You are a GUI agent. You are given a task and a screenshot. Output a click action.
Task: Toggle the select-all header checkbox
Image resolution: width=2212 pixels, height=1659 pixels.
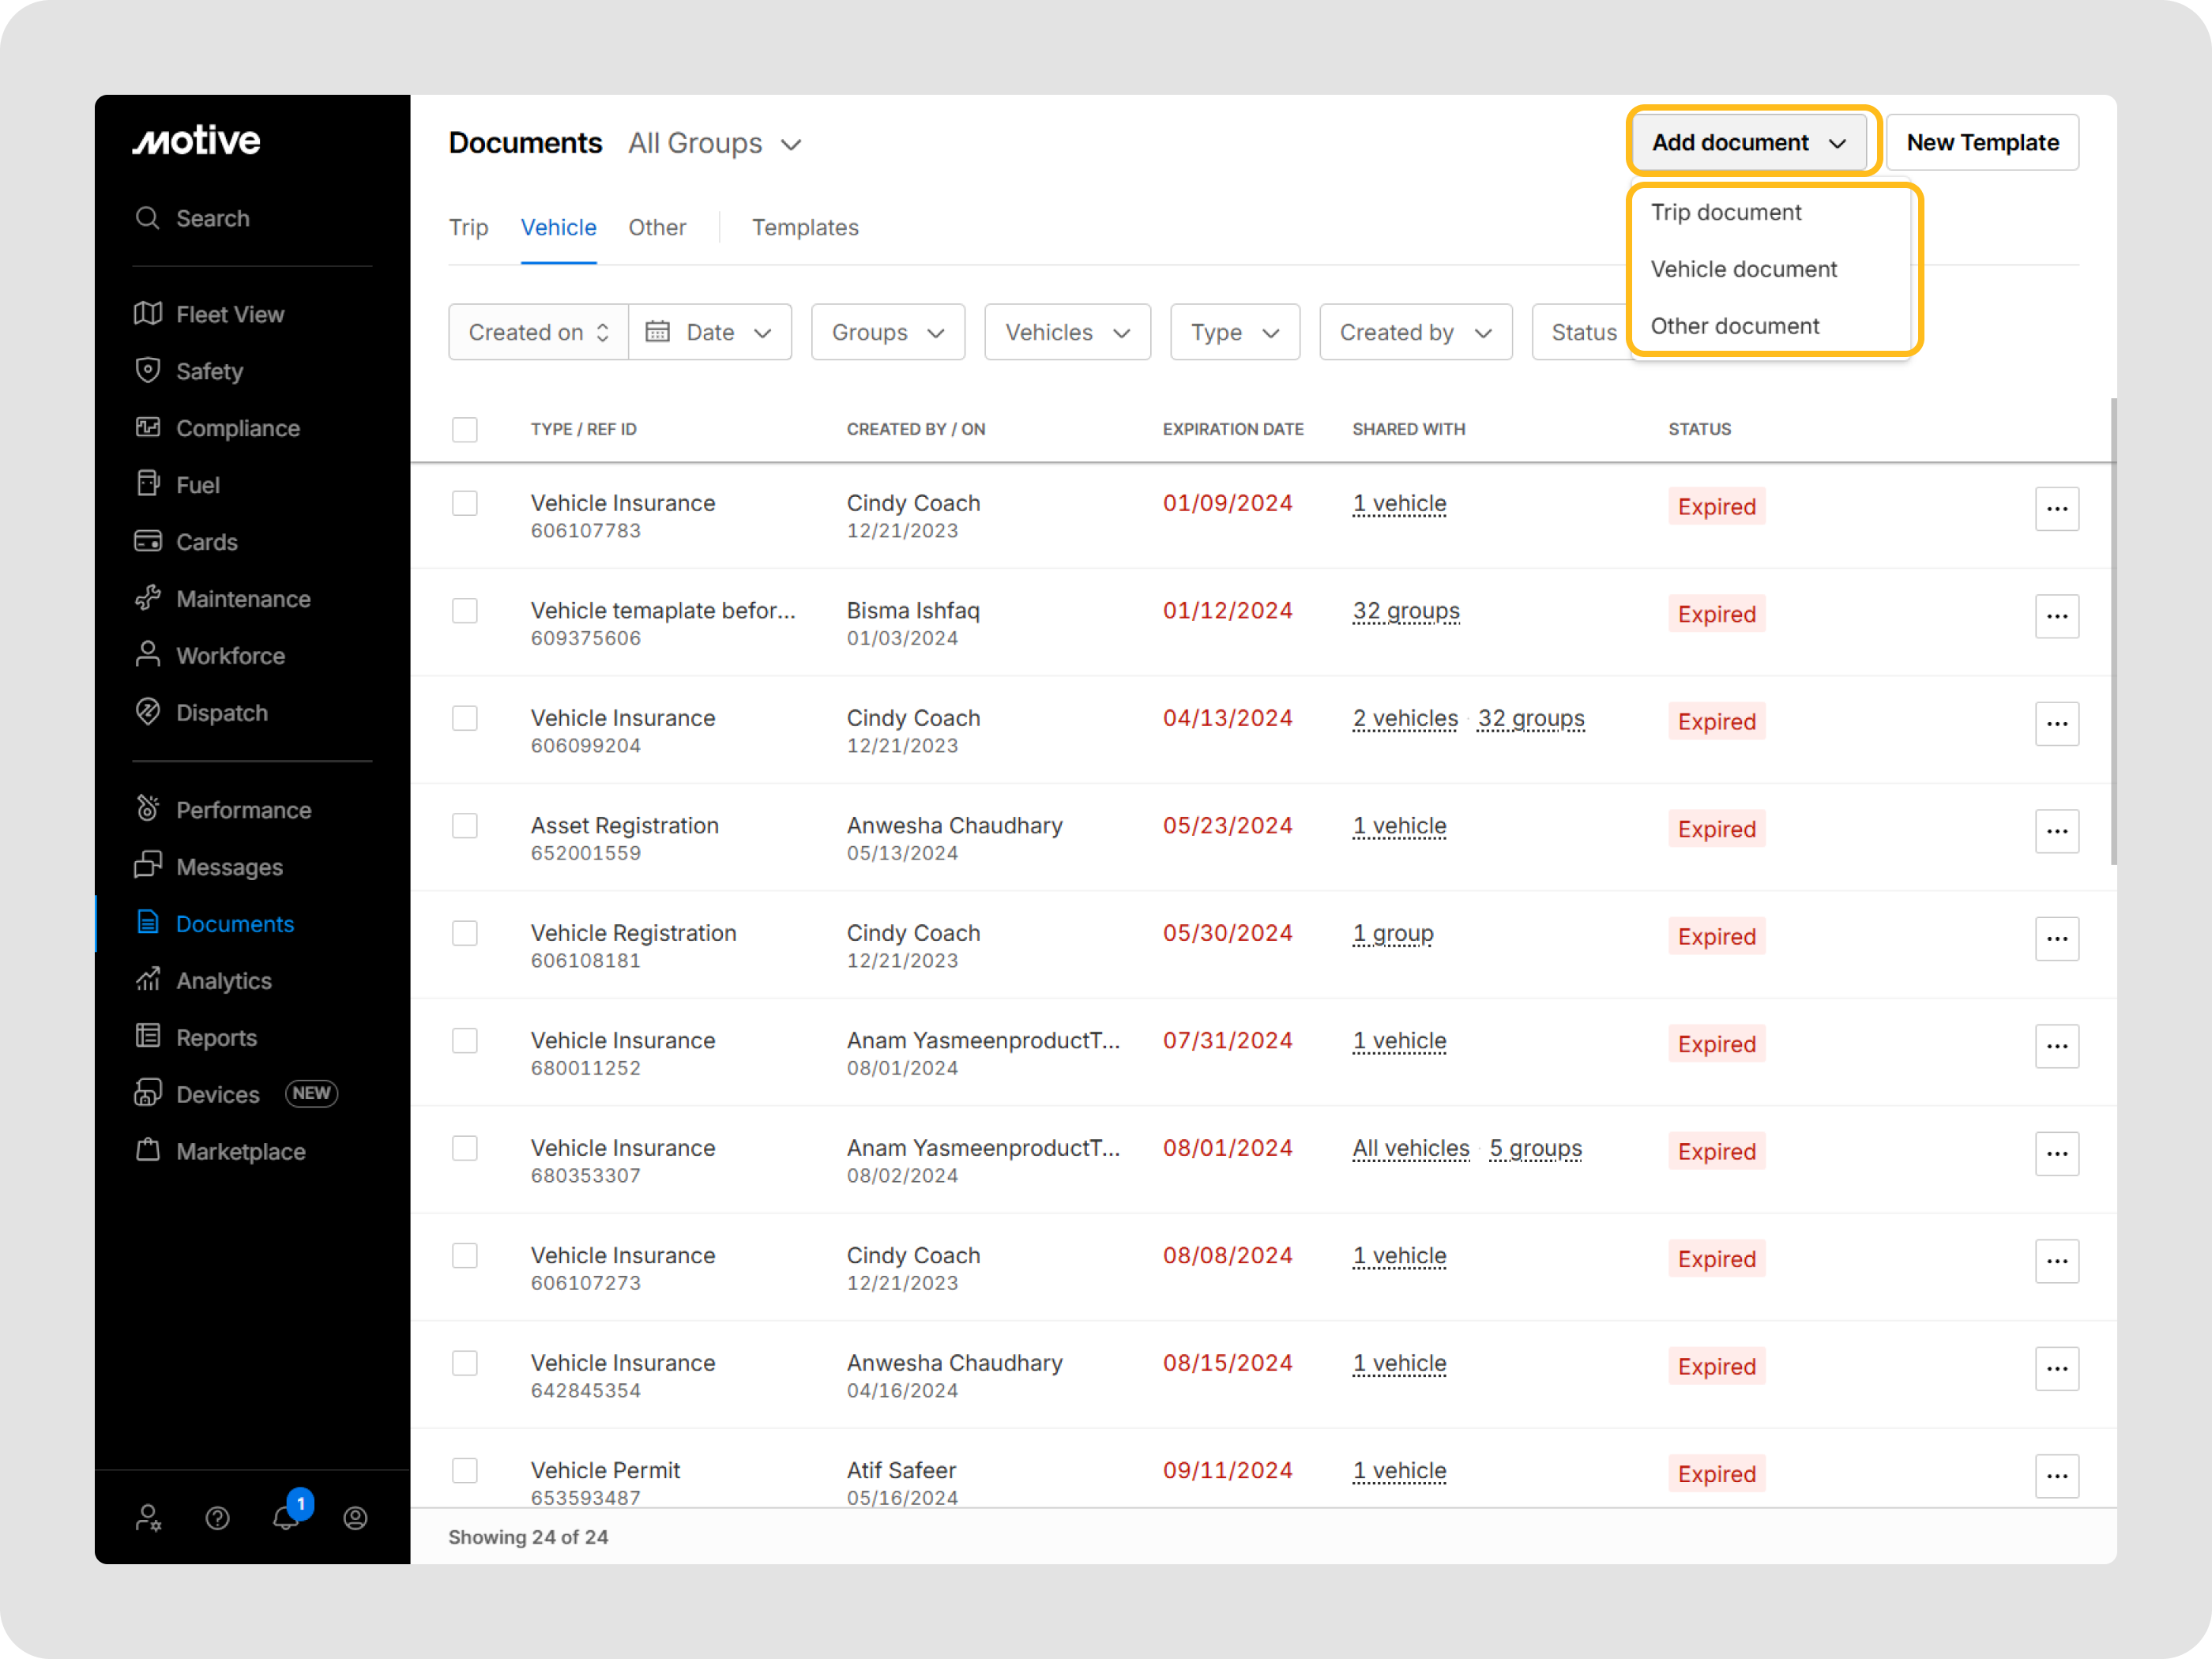(465, 429)
